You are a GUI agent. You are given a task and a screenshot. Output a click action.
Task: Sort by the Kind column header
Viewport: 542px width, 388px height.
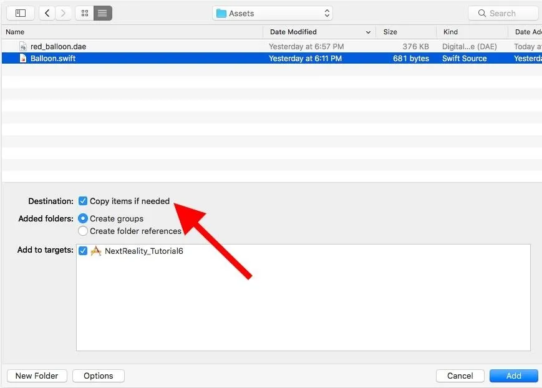[472, 32]
